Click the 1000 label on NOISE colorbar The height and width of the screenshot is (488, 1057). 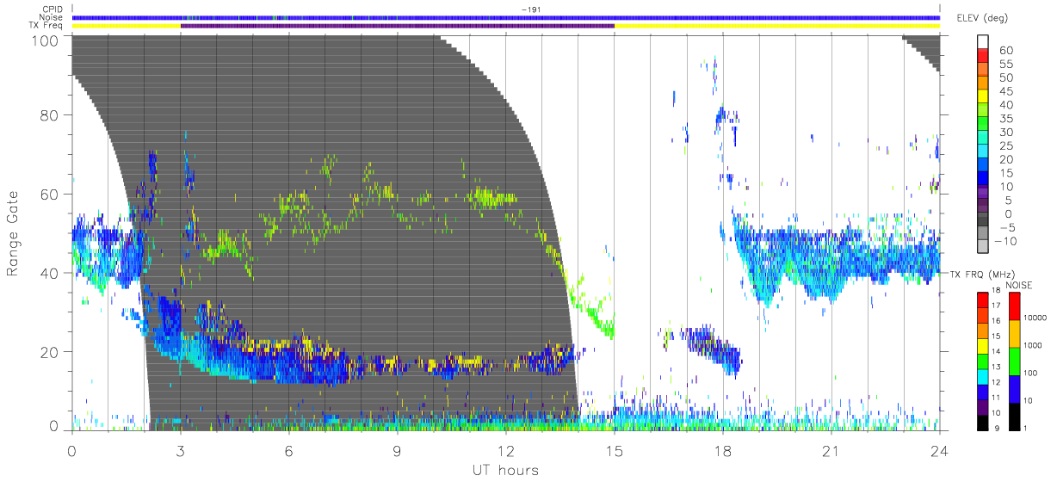tap(1033, 344)
